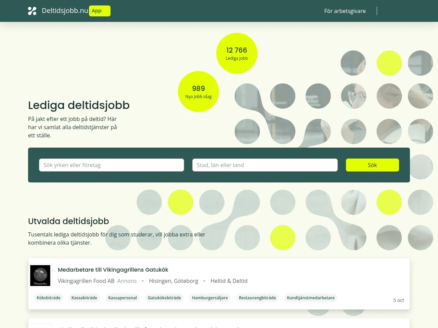
Task: Select the Kassapersonal tag
Action: click(x=123, y=298)
